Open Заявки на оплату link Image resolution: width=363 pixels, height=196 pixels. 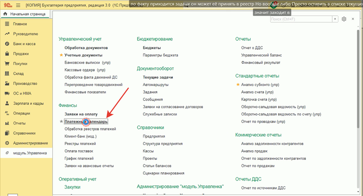(x=81, y=114)
